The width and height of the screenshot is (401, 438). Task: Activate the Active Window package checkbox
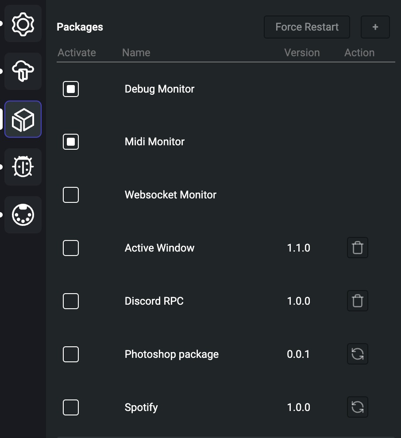(x=71, y=248)
